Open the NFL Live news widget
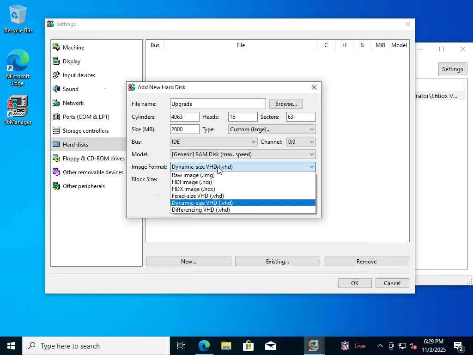This screenshot has width=473, height=355. coord(353,346)
